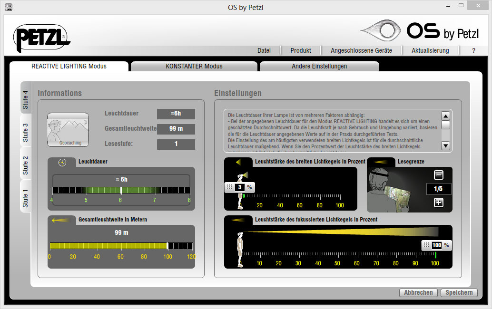The height and width of the screenshot is (309, 492).
Task: Increase Lesegrenze with the plus button
Action: (x=439, y=203)
